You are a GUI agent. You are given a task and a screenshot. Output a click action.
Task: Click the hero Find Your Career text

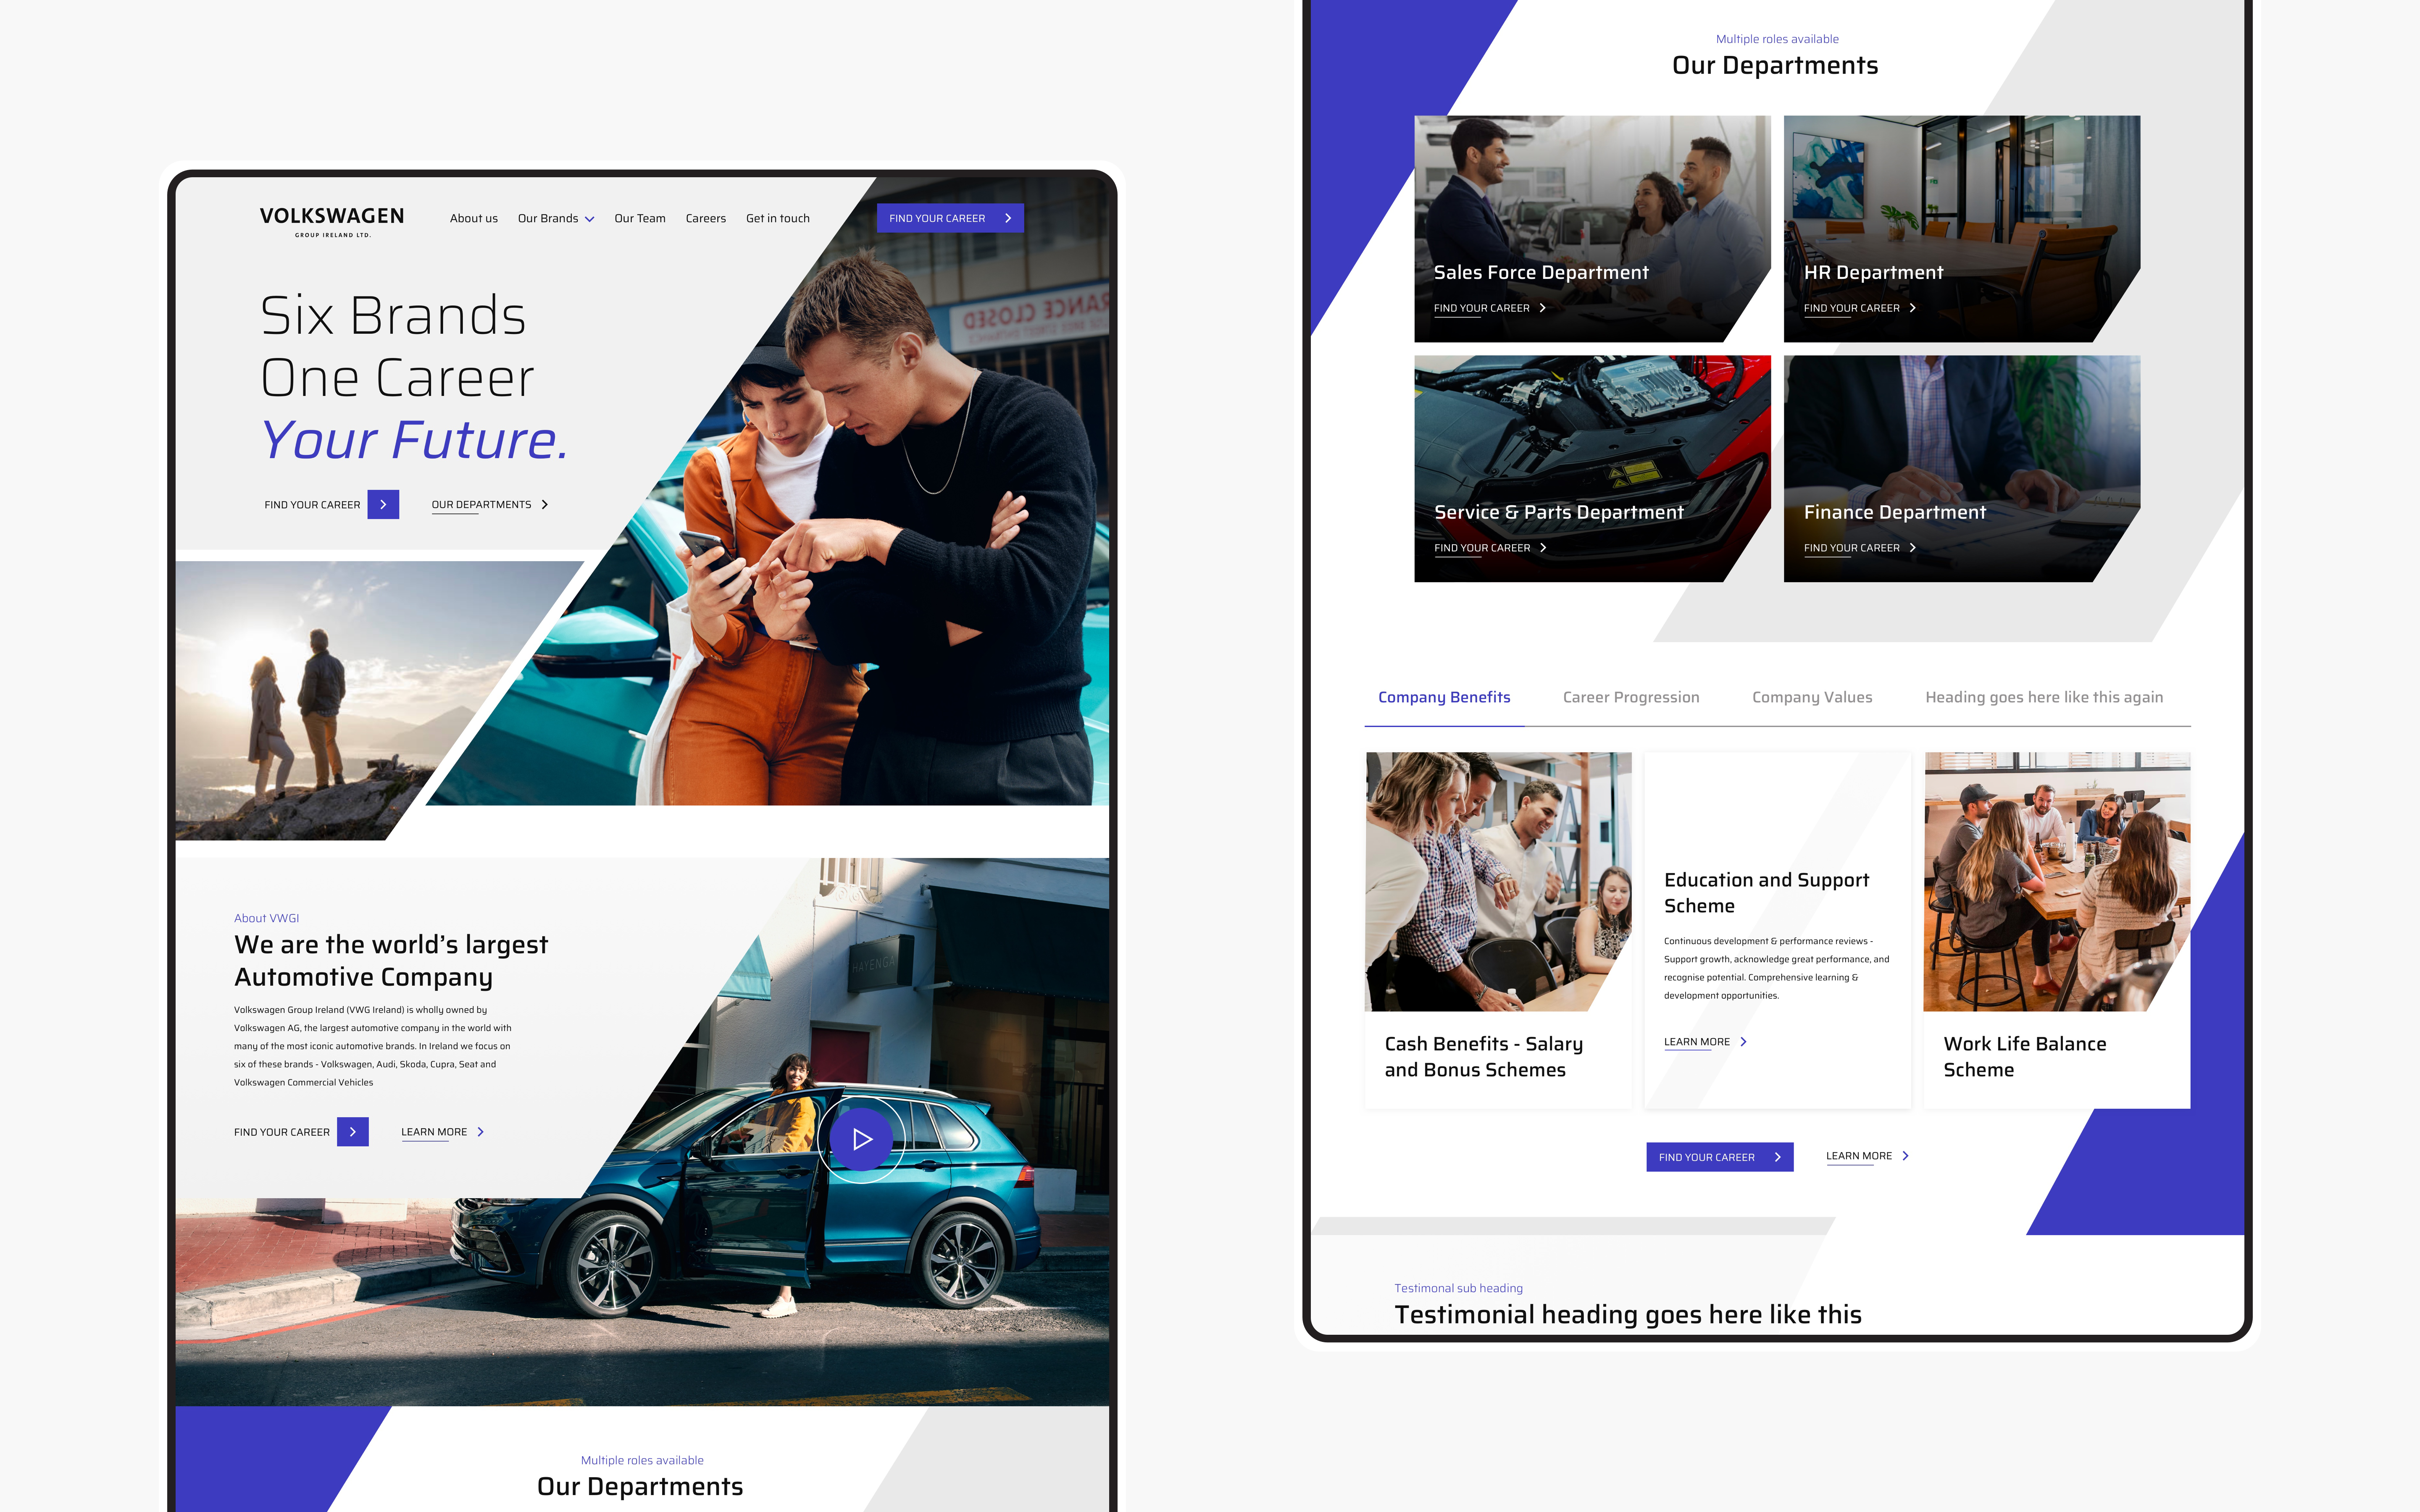[312, 505]
